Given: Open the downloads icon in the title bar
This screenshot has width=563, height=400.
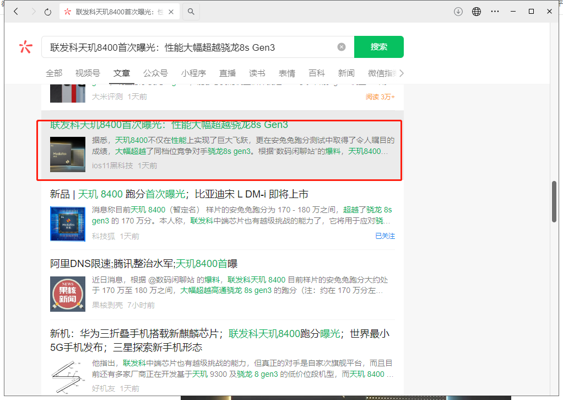Looking at the screenshot, I should (x=458, y=12).
